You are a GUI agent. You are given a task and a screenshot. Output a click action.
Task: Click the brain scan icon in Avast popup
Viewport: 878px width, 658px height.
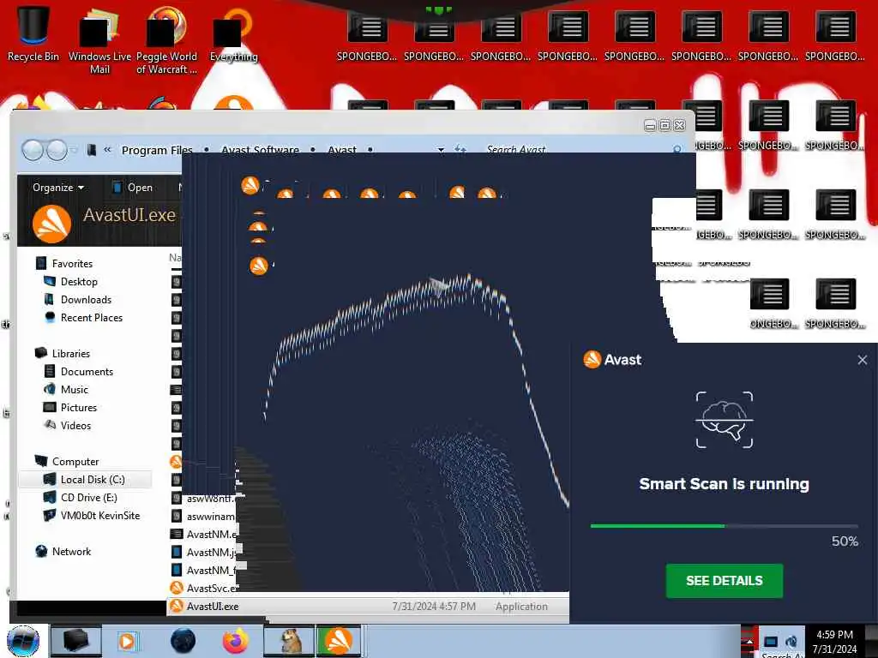(724, 420)
